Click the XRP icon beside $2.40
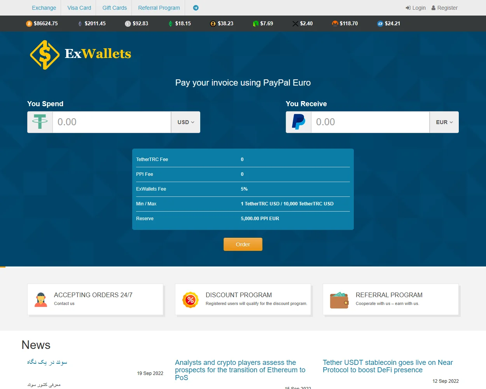486x389 pixels. (295, 24)
